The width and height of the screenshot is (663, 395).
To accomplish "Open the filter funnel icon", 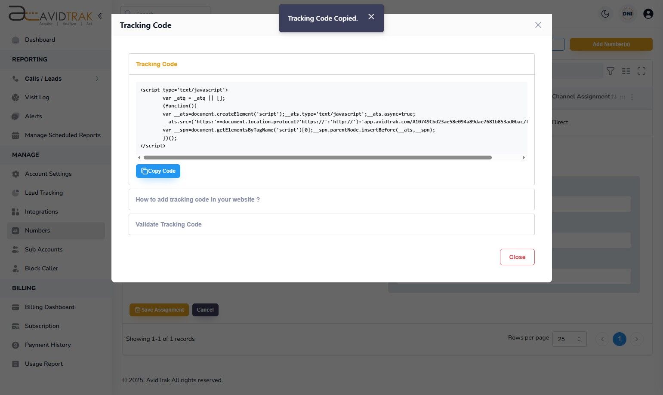I will (x=610, y=71).
